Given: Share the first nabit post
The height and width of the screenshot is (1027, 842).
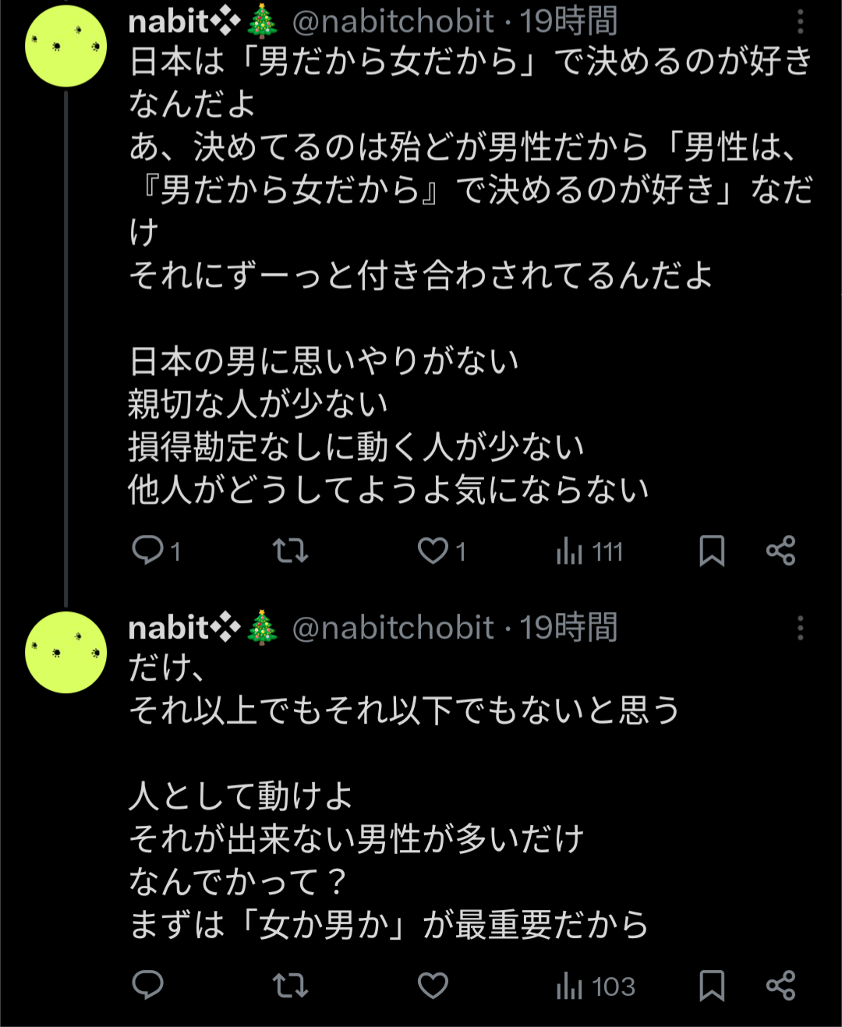Looking at the screenshot, I should click(780, 551).
